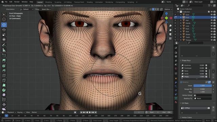Viewport: 217px width, 122px height.
Task: Click the viewport zoom magnifier gizmo
Action: click(170, 26)
